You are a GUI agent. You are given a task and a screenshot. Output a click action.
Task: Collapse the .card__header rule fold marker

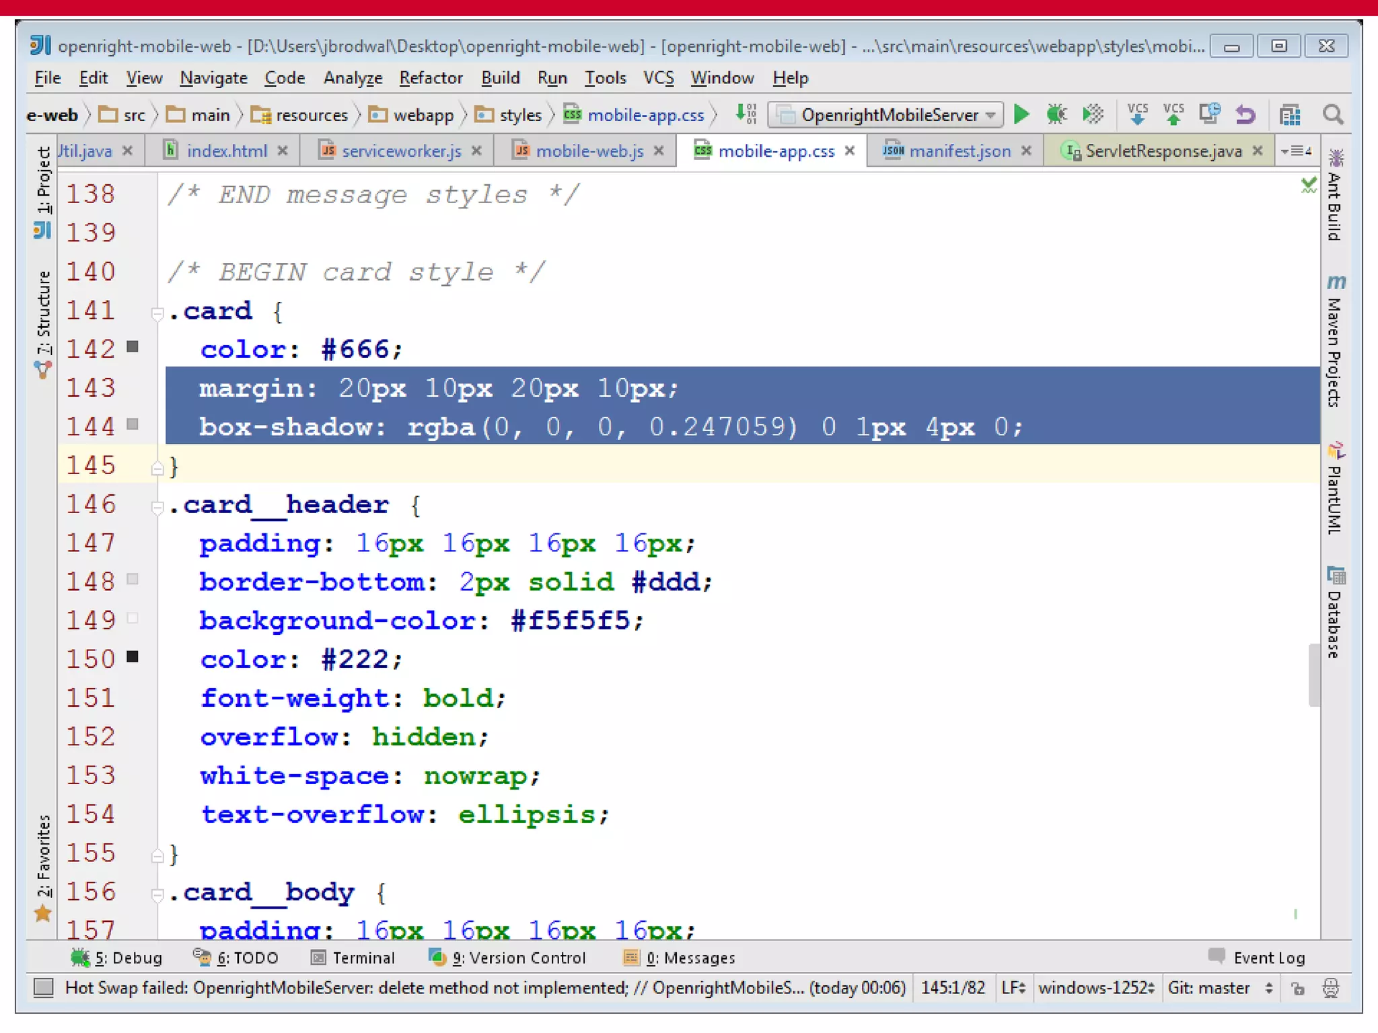point(157,506)
